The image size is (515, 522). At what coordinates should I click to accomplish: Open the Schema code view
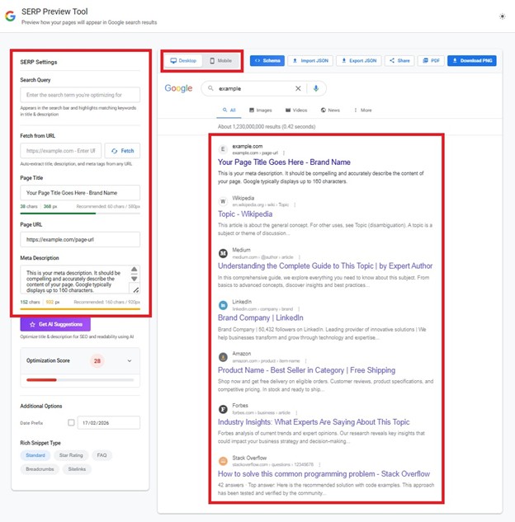click(267, 61)
